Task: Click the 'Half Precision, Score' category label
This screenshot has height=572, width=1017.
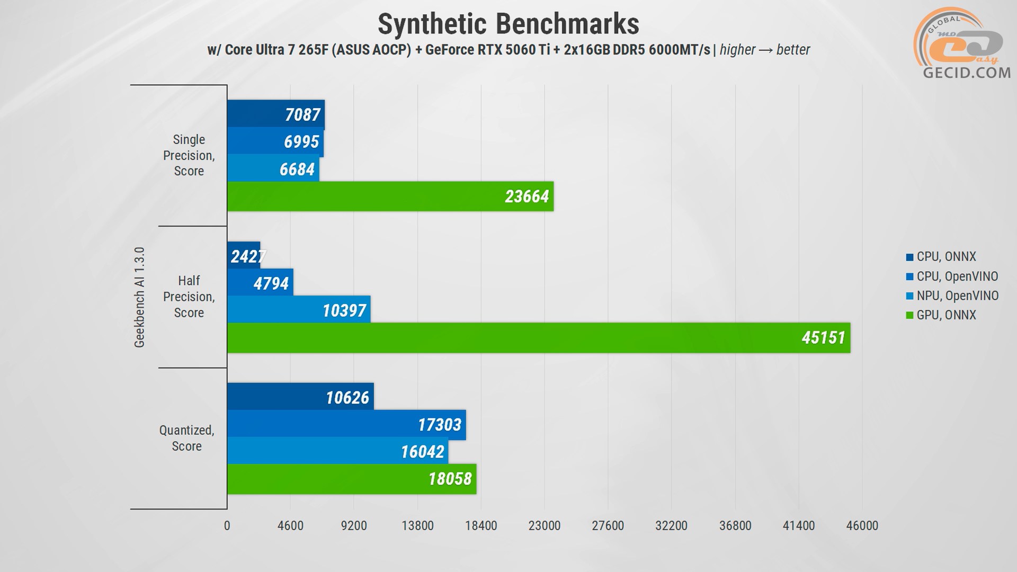Action: tap(189, 297)
